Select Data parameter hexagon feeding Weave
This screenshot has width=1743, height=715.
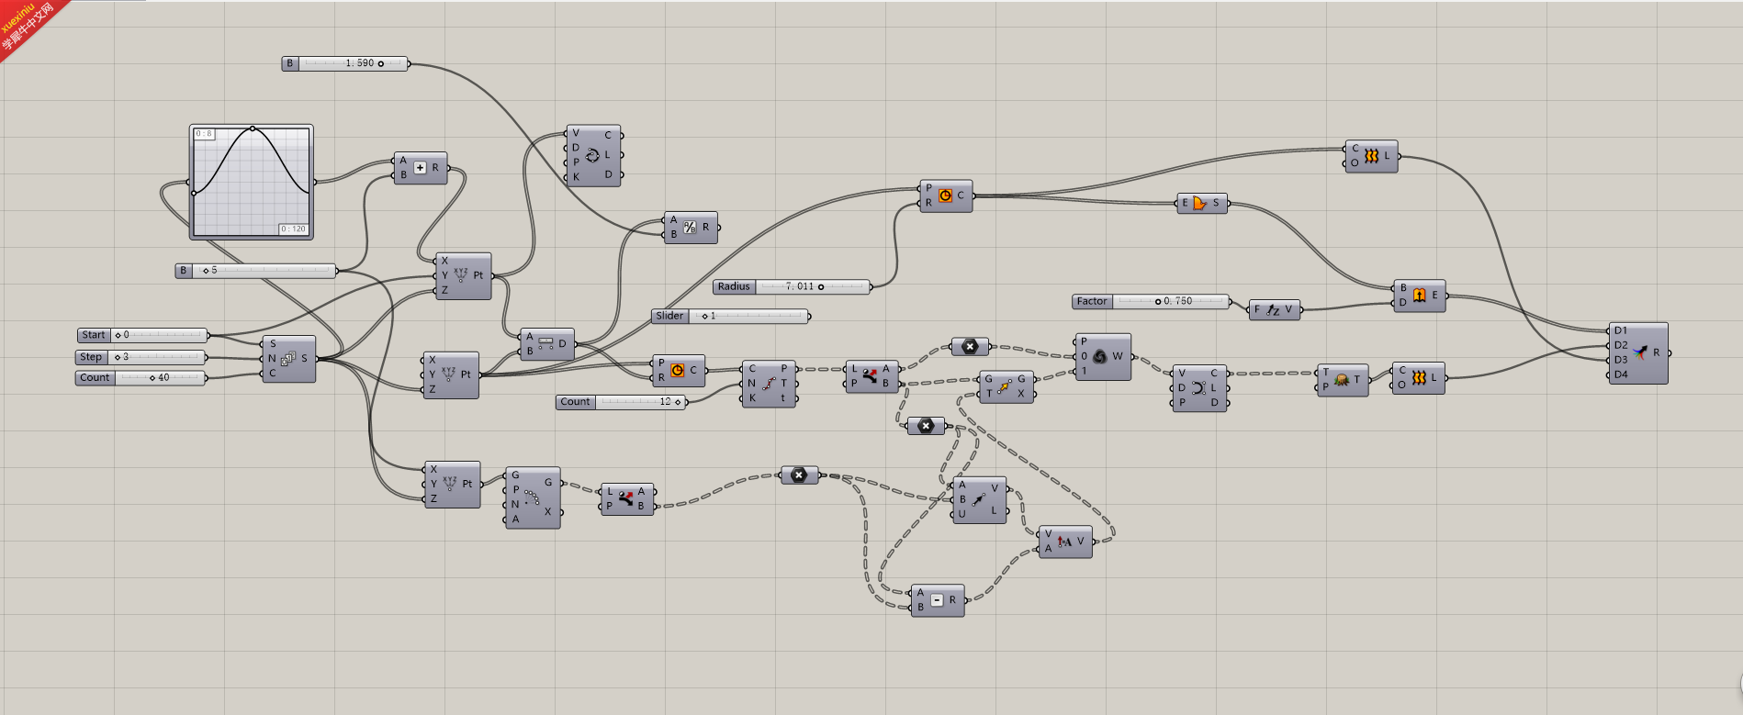(970, 346)
